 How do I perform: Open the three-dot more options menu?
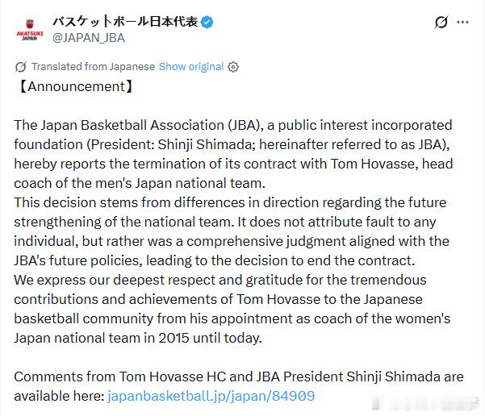(463, 23)
